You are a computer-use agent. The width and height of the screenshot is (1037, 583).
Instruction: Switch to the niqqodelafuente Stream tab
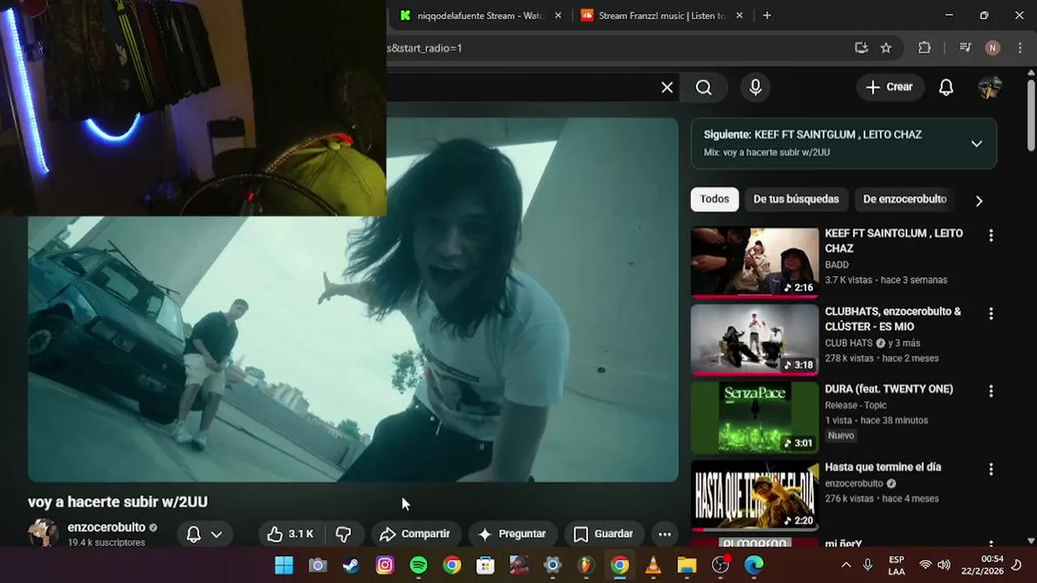[478, 15]
